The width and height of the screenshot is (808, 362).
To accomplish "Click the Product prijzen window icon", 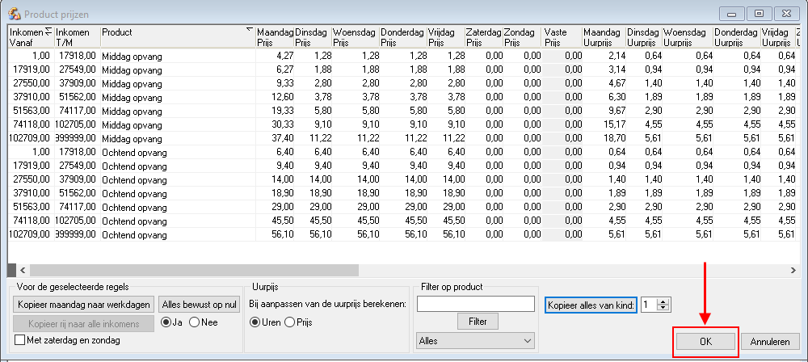I will [x=14, y=13].
